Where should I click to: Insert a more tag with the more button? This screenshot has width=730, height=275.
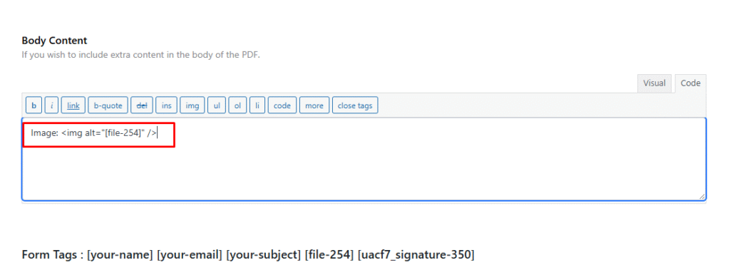[x=314, y=105]
